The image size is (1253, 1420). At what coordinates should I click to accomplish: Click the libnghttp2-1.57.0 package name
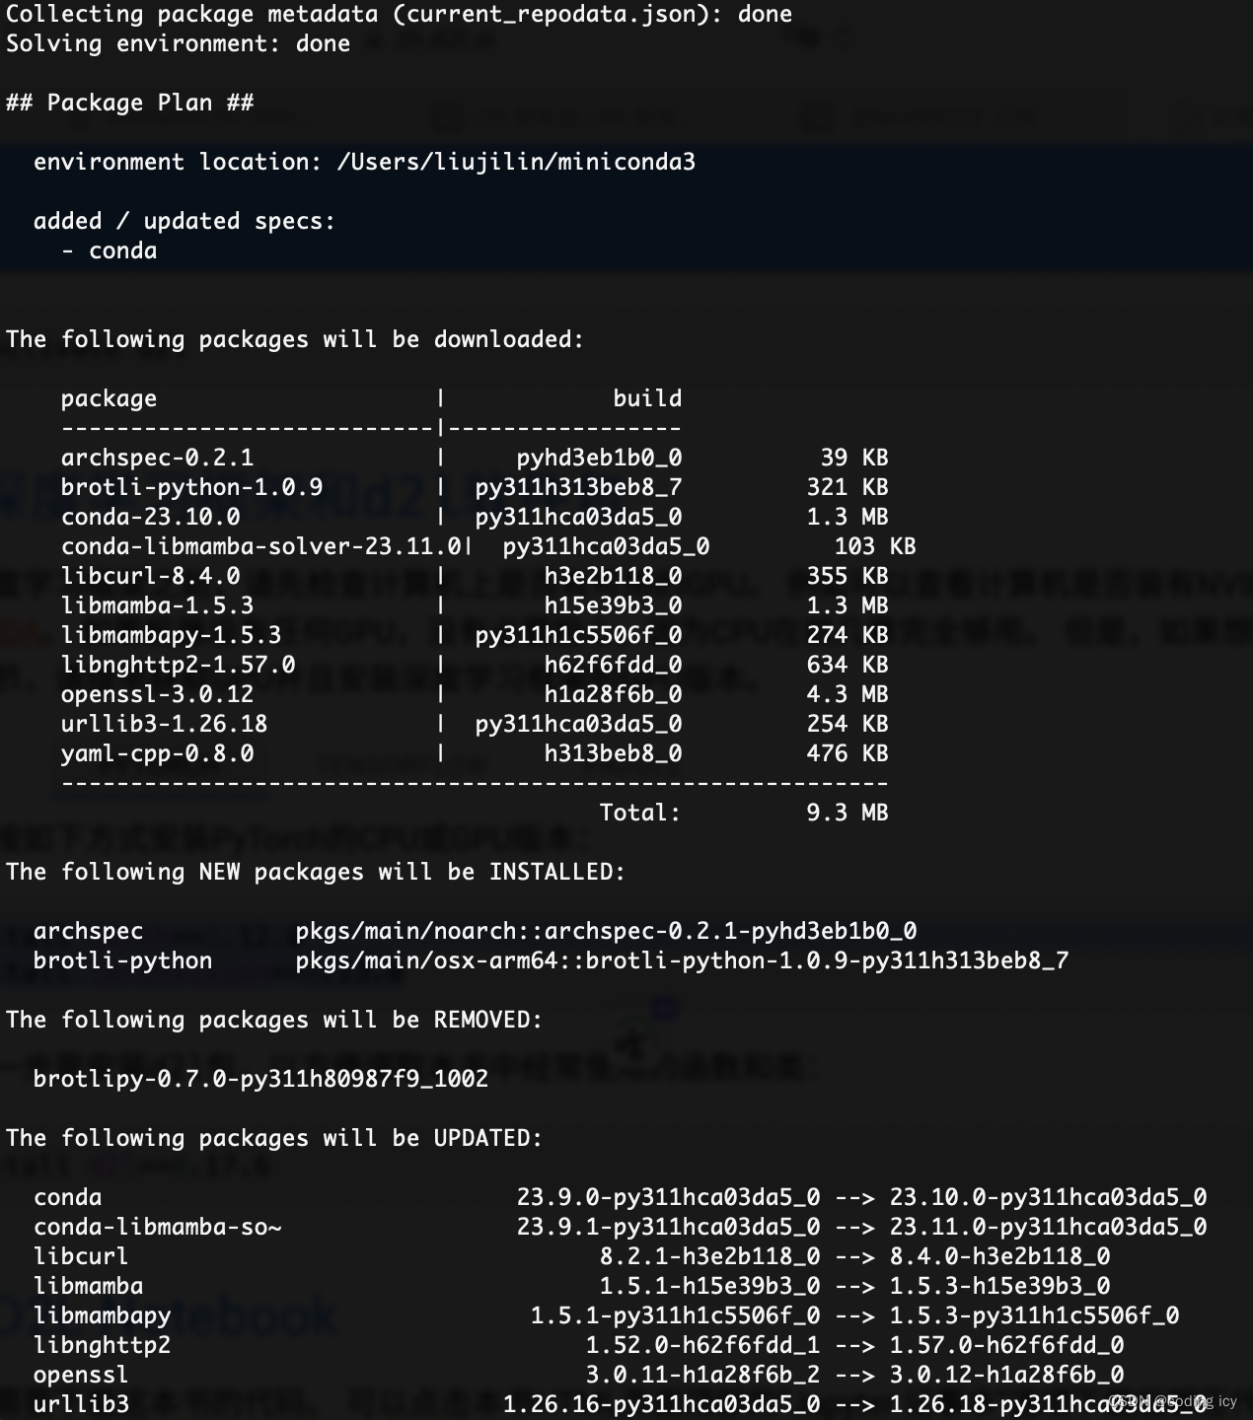178,666
